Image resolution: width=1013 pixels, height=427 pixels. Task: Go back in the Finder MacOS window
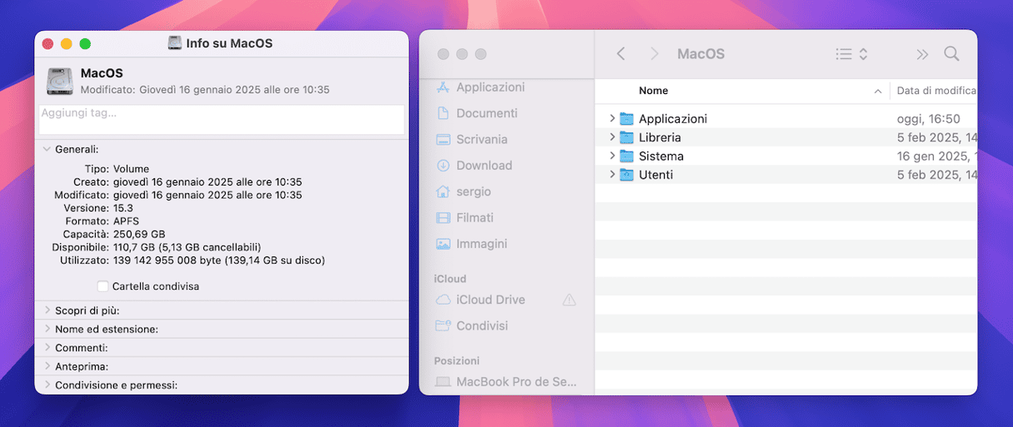tap(621, 54)
